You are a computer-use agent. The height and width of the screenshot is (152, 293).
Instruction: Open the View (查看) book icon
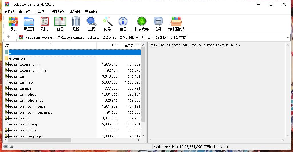(x=60, y=22)
